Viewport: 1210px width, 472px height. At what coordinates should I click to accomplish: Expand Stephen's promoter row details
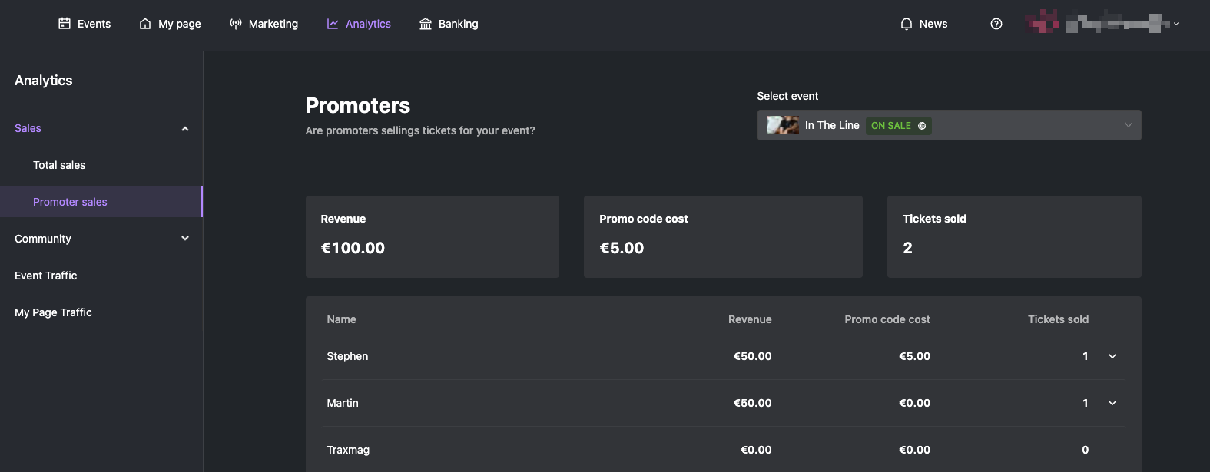pos(1112,356)
